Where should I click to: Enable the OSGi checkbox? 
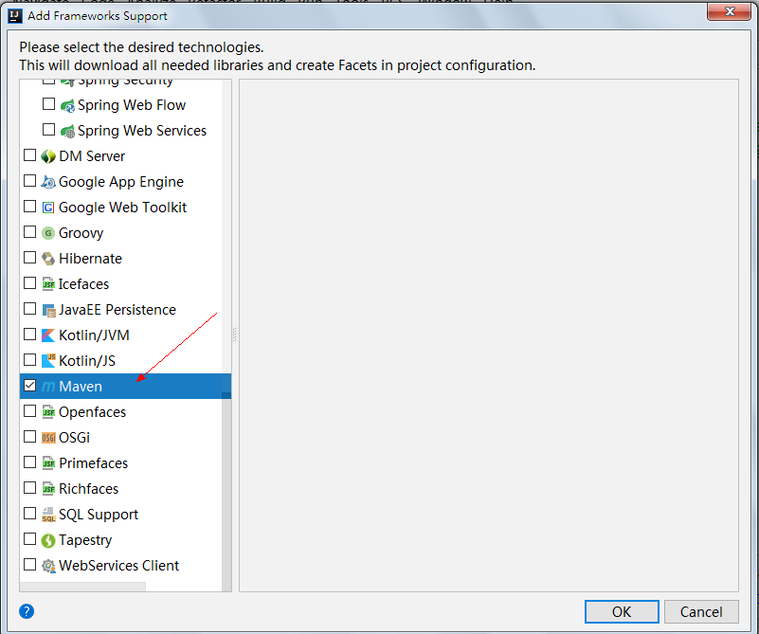30,437
